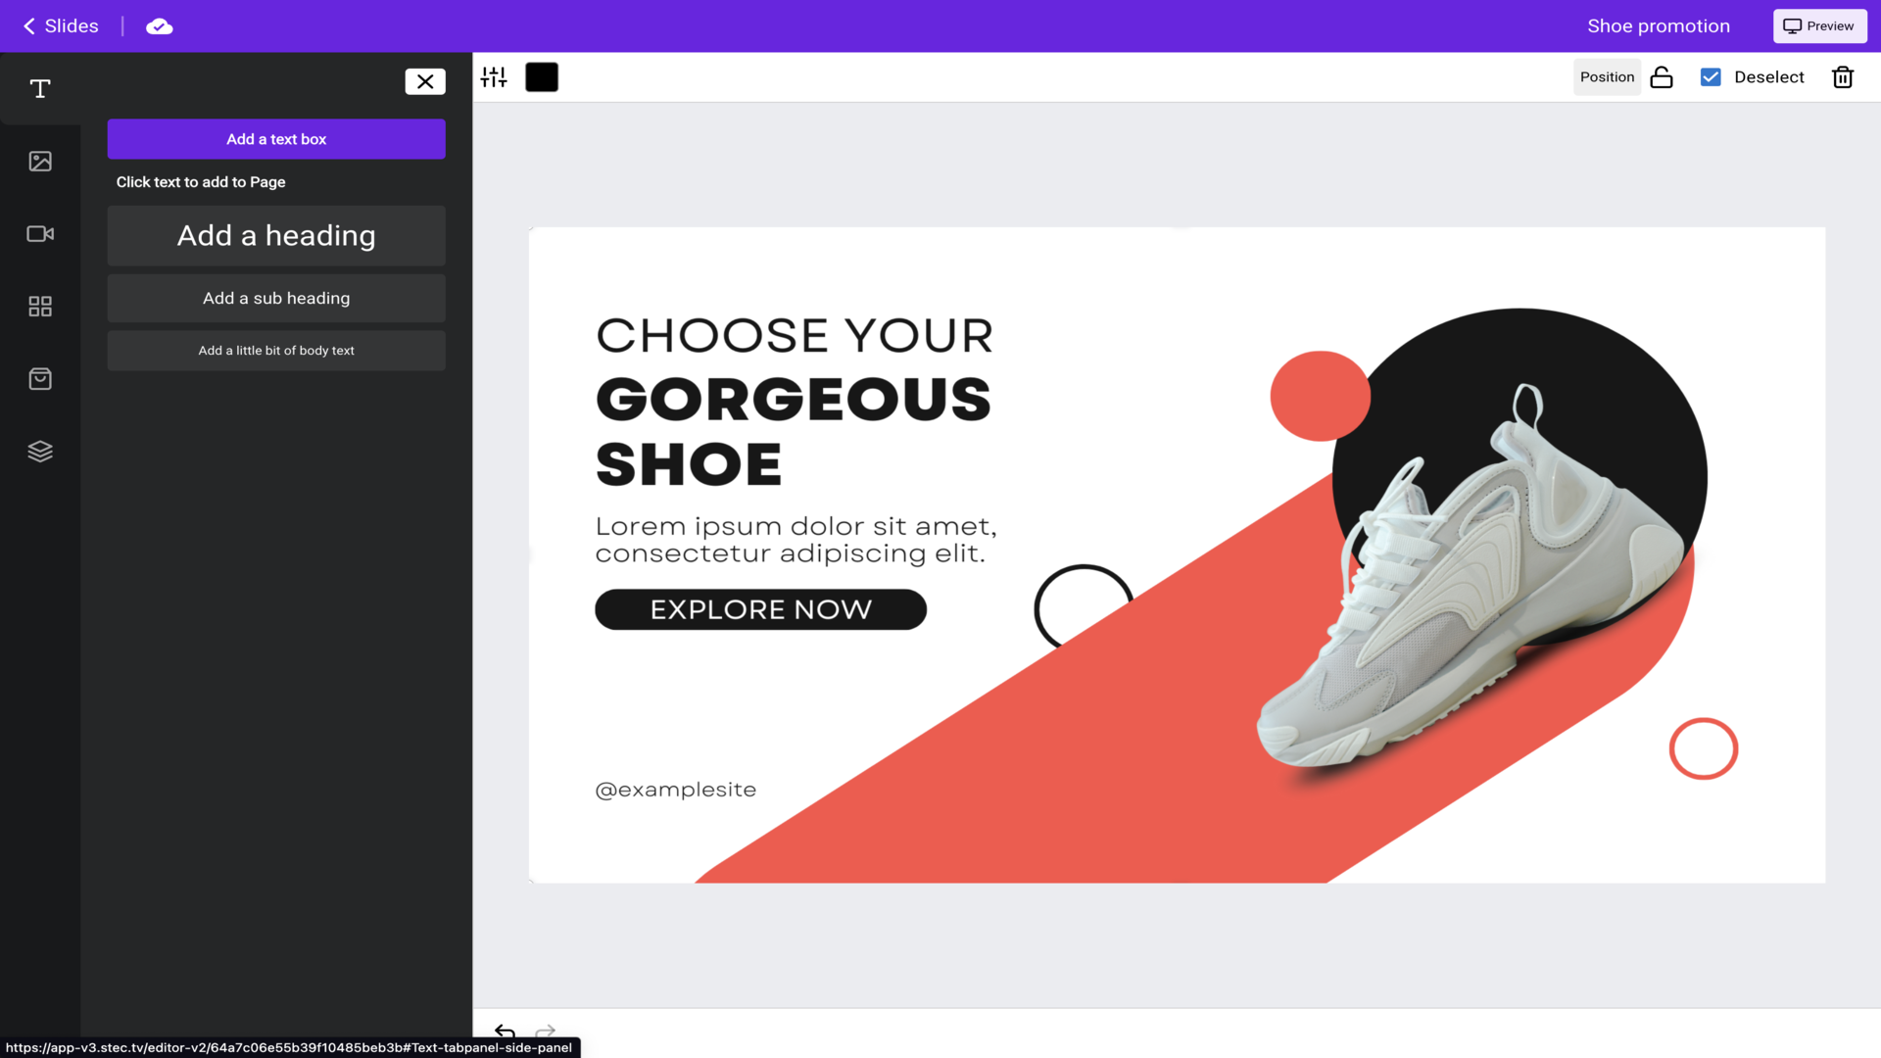
Task: Select the SHOE heading on canvas
Action: pyautogui.click(x=689, y=464)
